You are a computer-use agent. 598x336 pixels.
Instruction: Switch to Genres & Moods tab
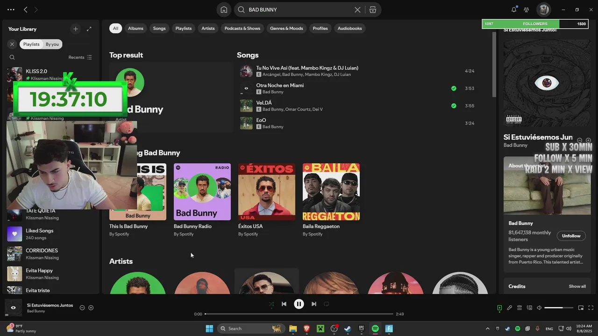tap(286, 28)
